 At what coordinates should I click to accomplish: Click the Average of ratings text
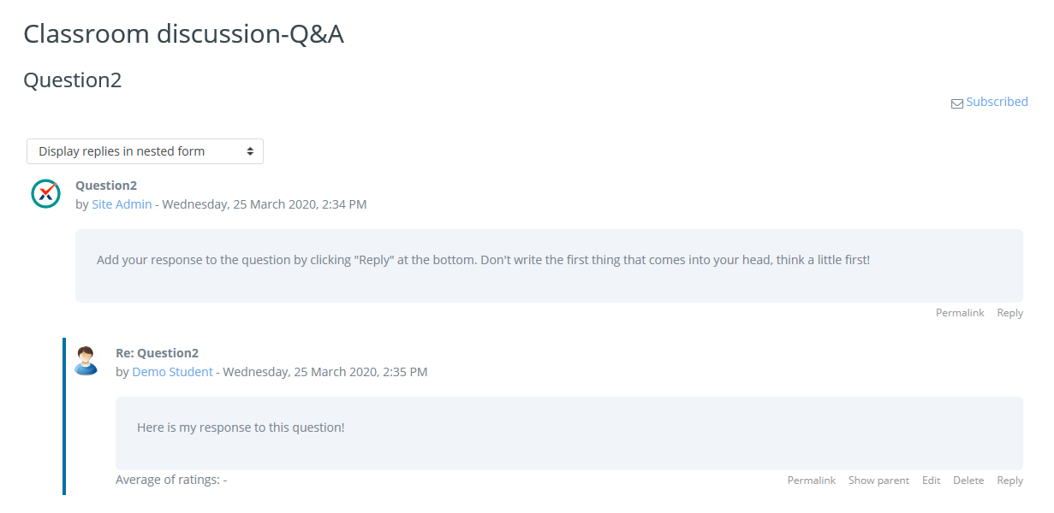tap(170, 480)
